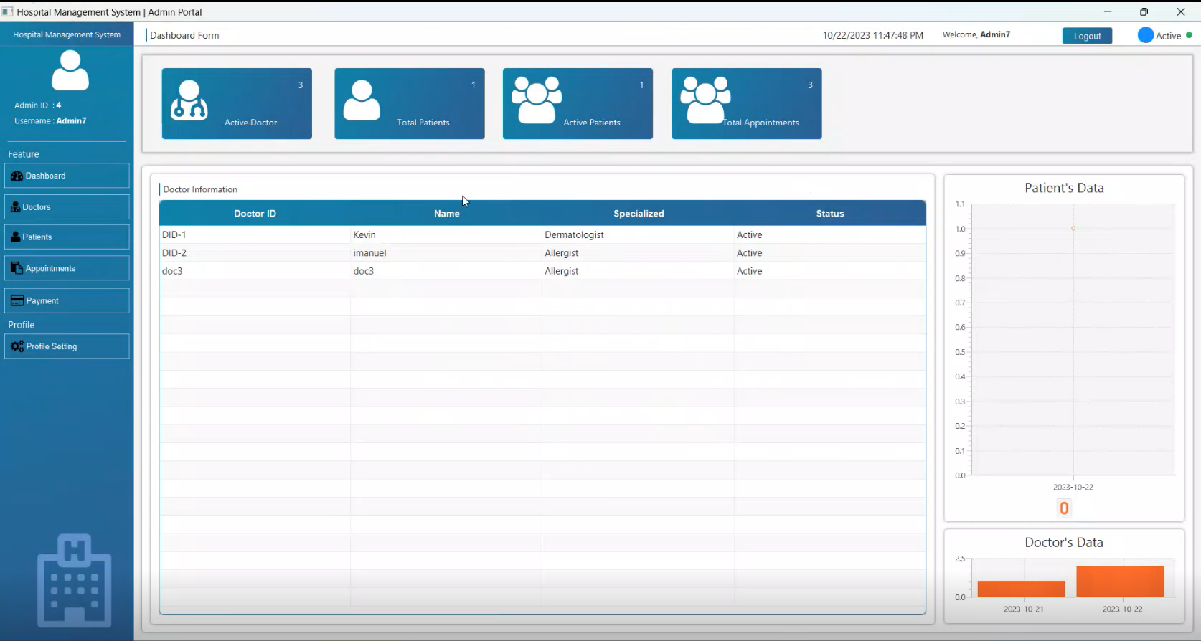This screenshot has width=1201, height=641.
Task: Click the admin profile avatar in sidebar
Action: point(70,70)
